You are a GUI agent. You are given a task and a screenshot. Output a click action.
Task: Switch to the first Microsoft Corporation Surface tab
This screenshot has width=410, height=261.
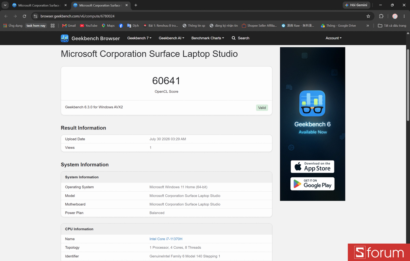coord(40,5)
